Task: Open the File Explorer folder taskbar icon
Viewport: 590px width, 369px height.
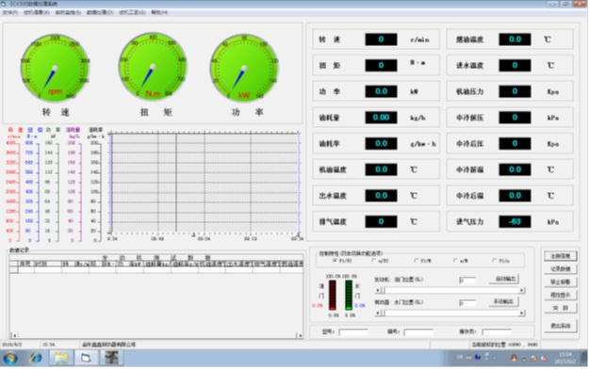Action: [60, 358]
